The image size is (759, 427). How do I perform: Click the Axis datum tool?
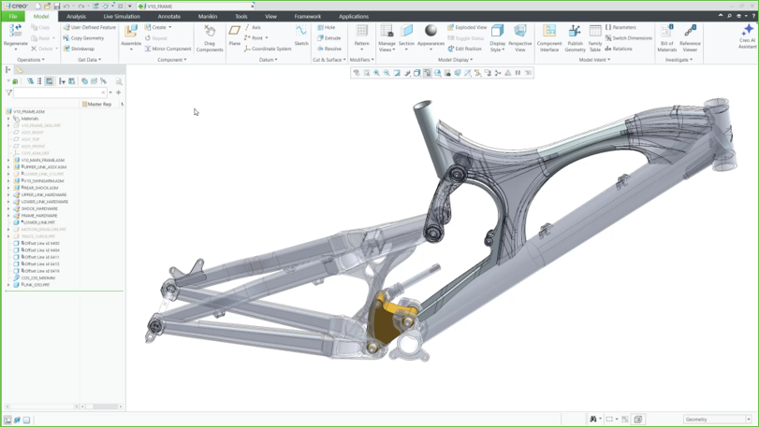pos(253,27)
